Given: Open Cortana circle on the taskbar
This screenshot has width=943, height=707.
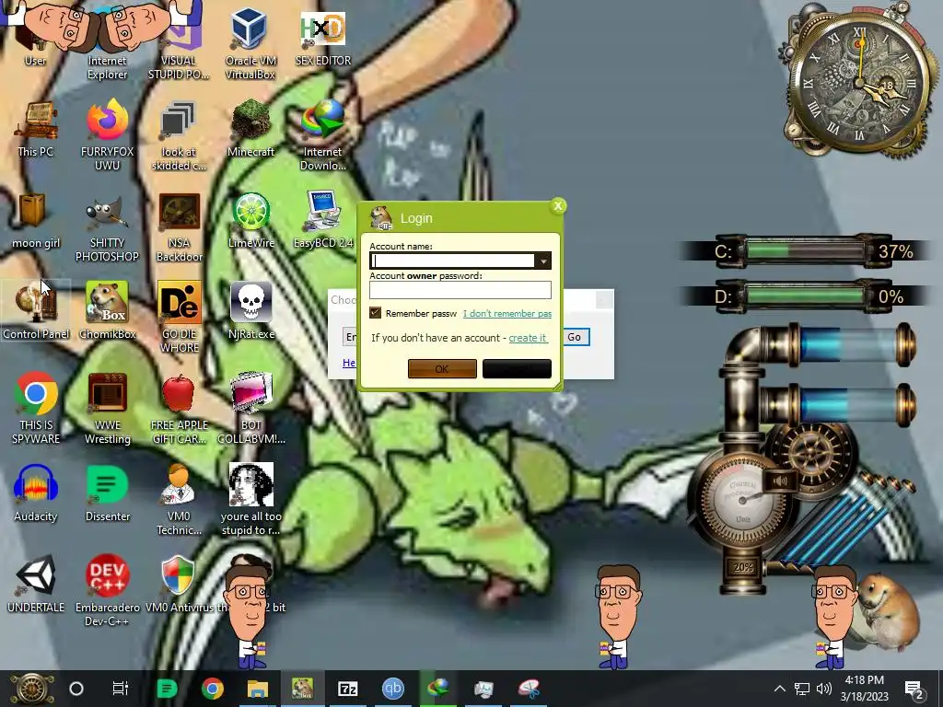Looking at the screenshot, I should pyautogui.click(x=76, y=689).
